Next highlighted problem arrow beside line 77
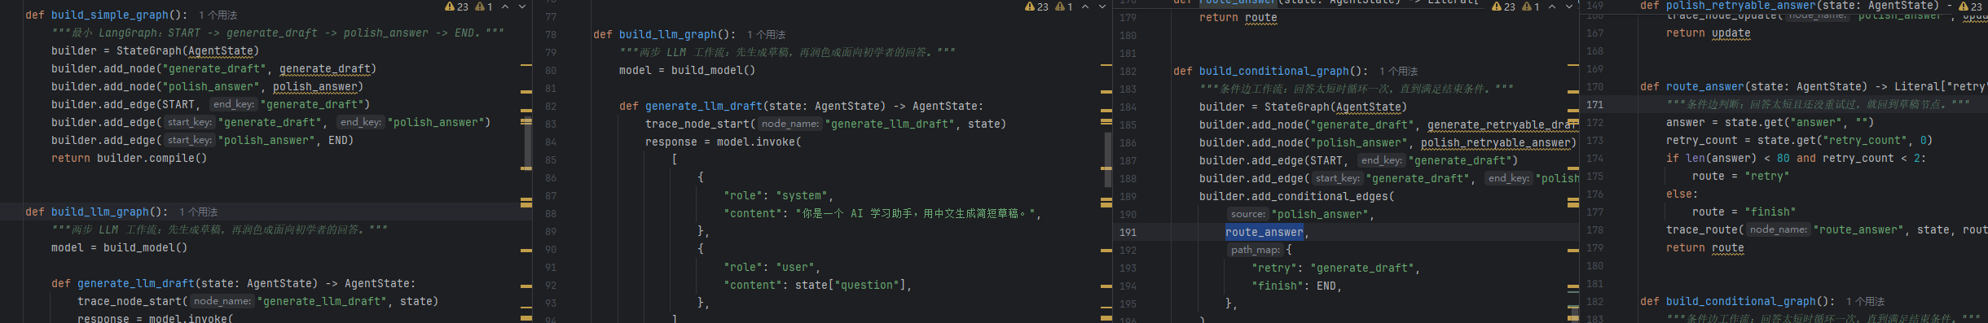Screen dimensions: 1988x323 pos(1102,7)
